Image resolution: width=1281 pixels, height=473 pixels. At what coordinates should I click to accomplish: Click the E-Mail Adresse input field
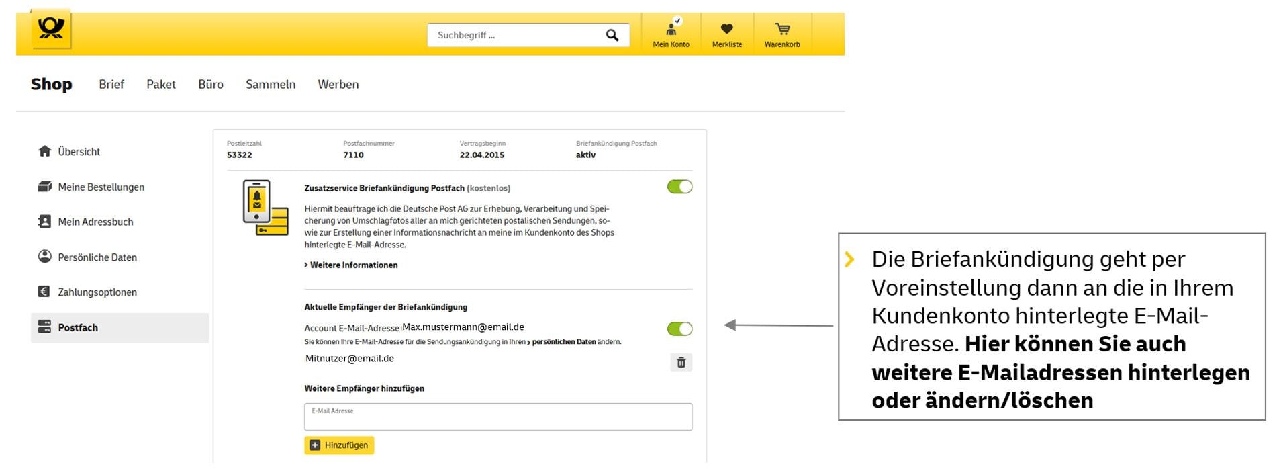(x=497, y=417)
